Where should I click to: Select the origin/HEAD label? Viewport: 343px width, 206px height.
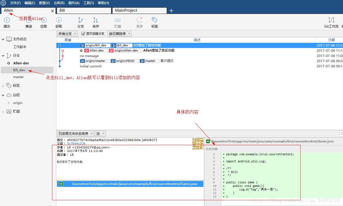(125, 61)
